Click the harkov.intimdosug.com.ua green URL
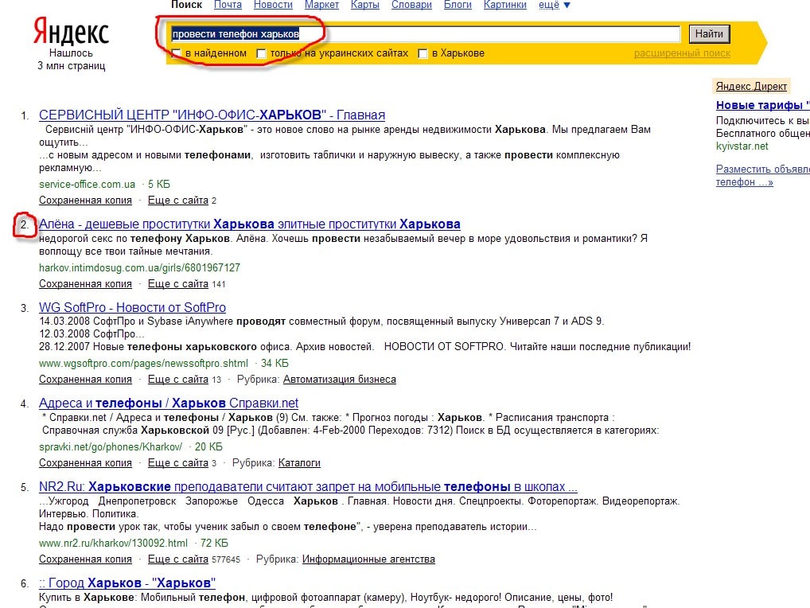Image resolution: width=810 pixels, height=608 pixels. (139, 268)
